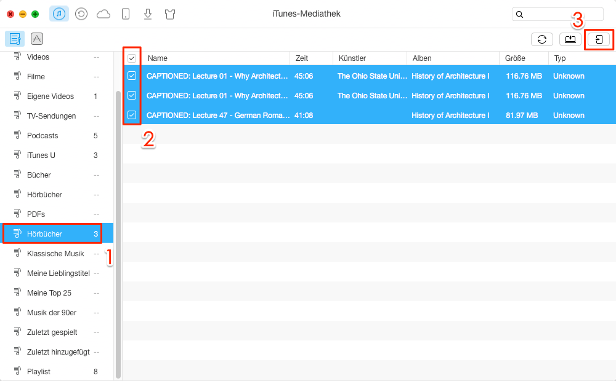Image resolution: width=616 pixels, height=381 pixels.
Task: Sort by the Künstler column header
Action: [370, 58]
